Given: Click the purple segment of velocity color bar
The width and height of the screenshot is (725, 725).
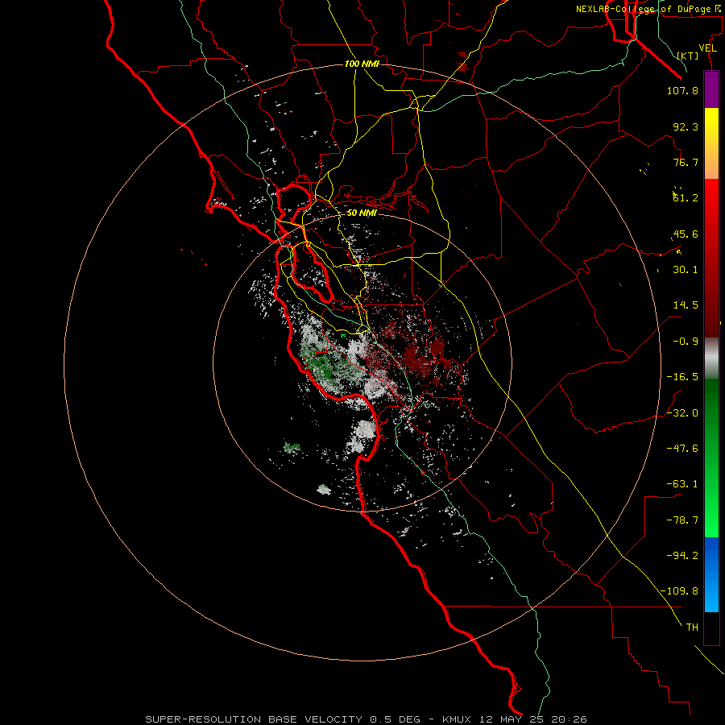Looking at the screenshot, I should tap(711, 89).
